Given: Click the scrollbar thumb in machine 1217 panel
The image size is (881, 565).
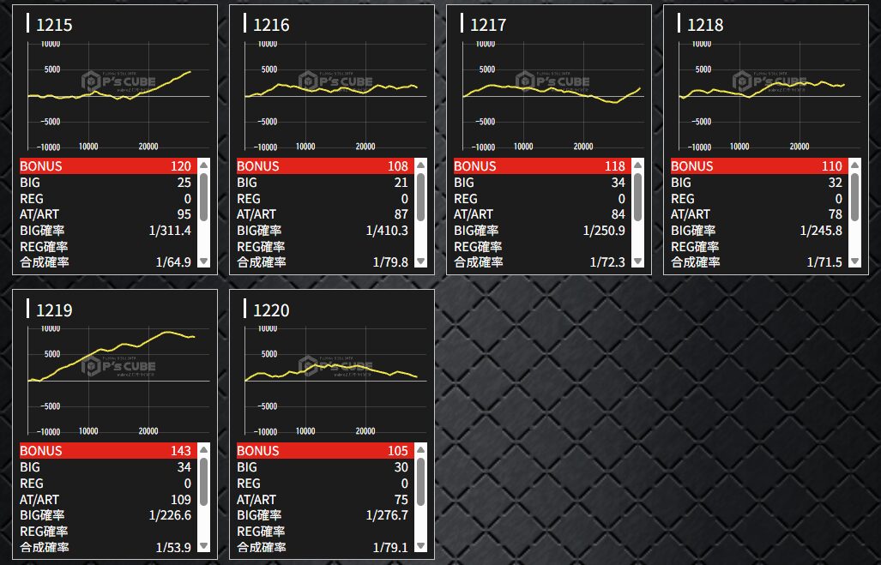Looking at the screenshot, I should pyautogui.click(x=637, y=197).
